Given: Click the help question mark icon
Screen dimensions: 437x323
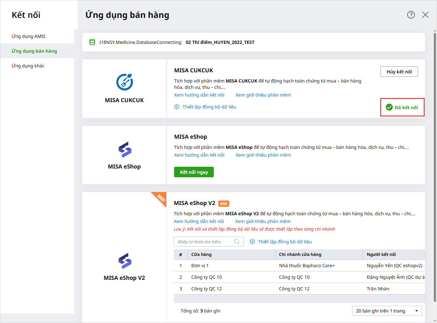Looking at the screenshot, I should pos(411,15).
